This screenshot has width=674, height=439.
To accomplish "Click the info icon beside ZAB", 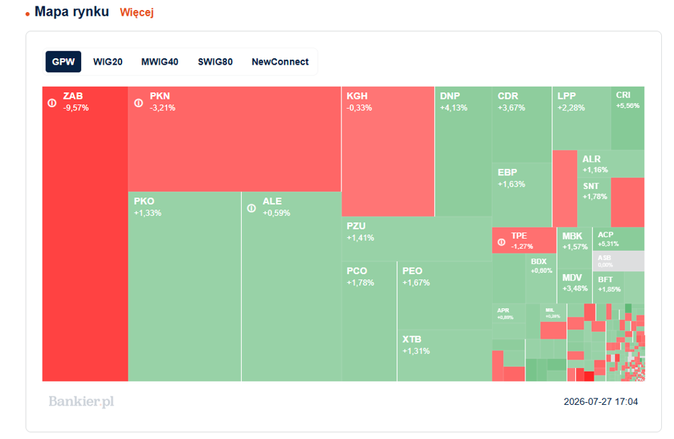I will (52, 103).
